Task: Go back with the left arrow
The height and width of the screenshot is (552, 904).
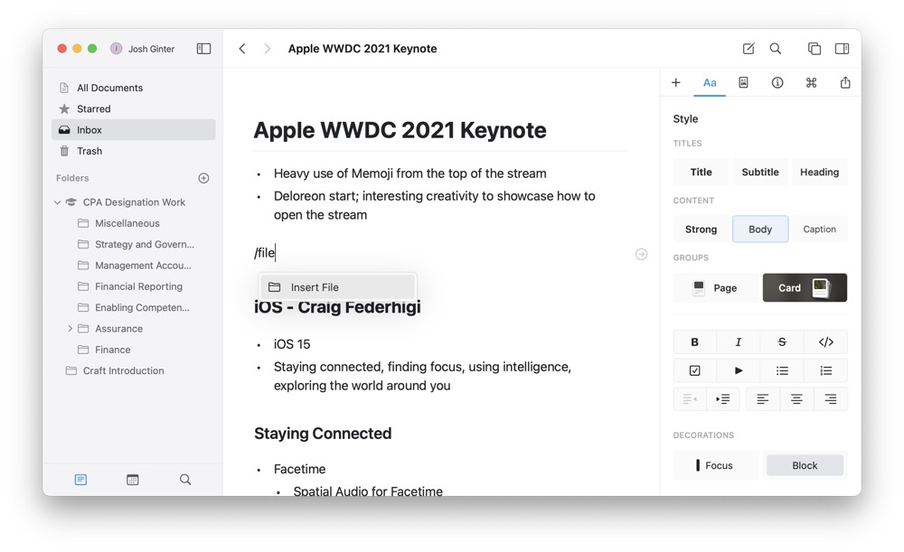Action: (x=242, y=49)
